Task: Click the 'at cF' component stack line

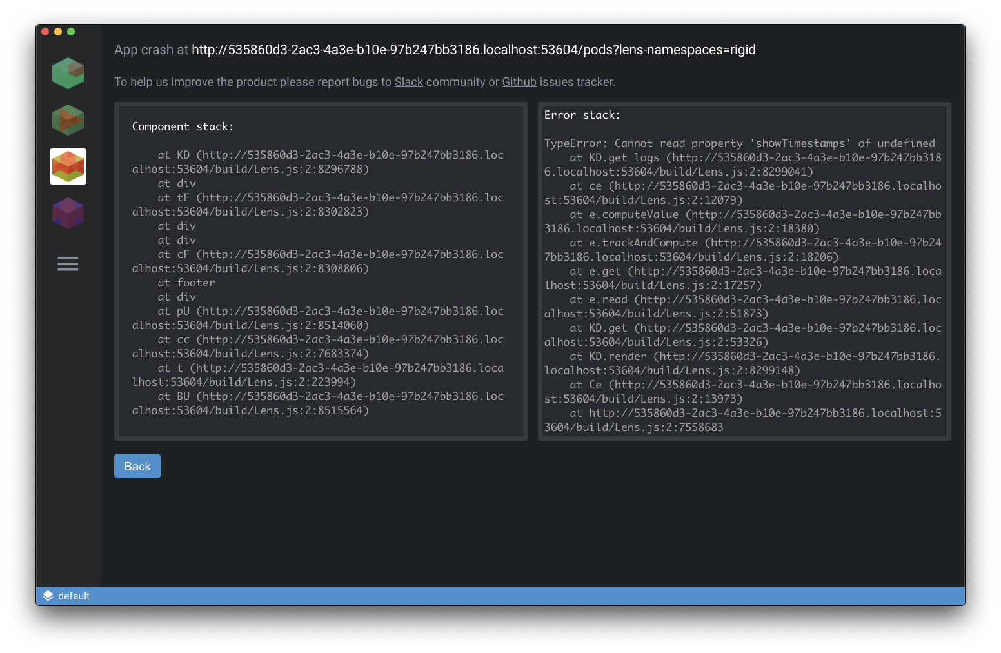Action: (318, 261)
